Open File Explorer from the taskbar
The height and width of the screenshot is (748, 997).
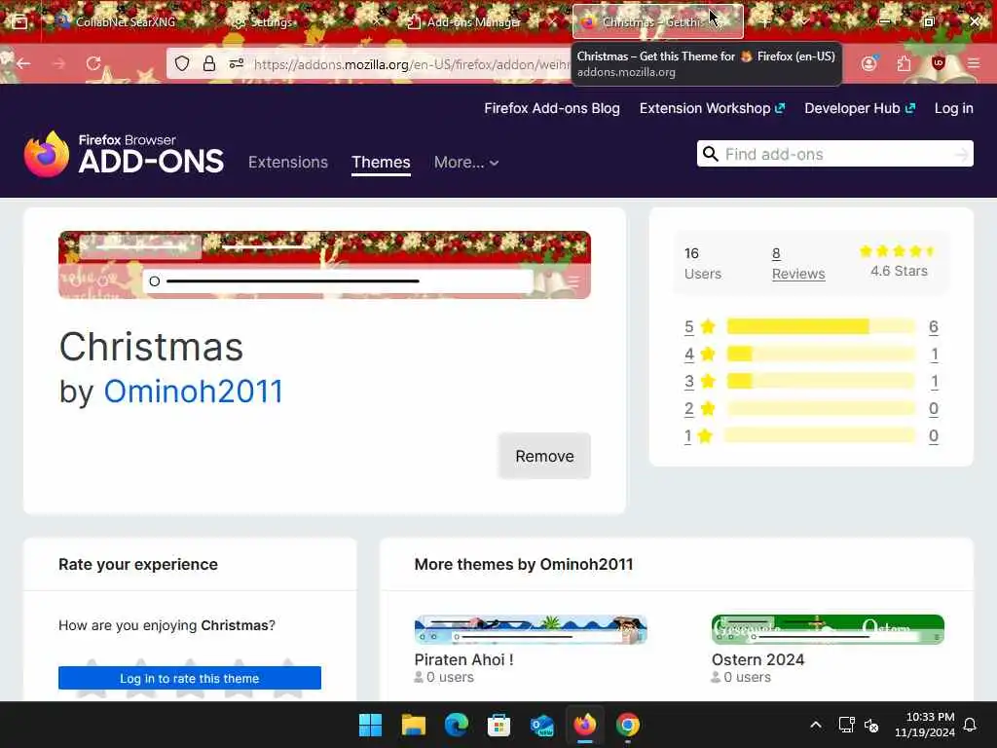[x=413, y=725]
